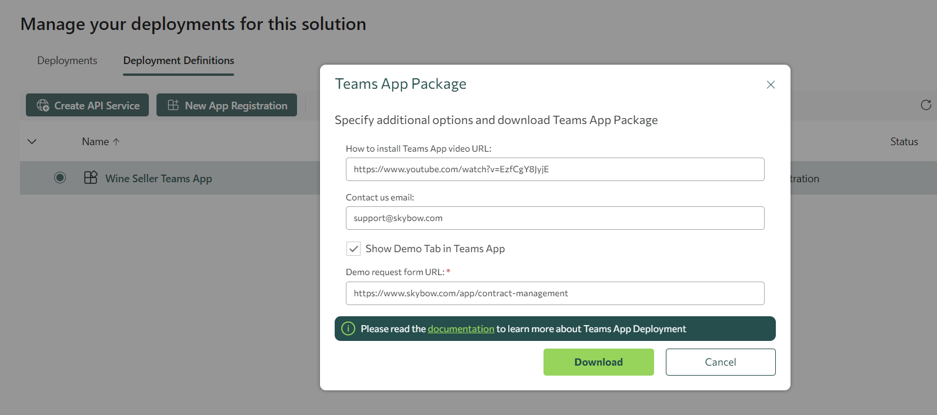Switch to the Deployments tab
The image size is (937, 415).
pos(67,61)
